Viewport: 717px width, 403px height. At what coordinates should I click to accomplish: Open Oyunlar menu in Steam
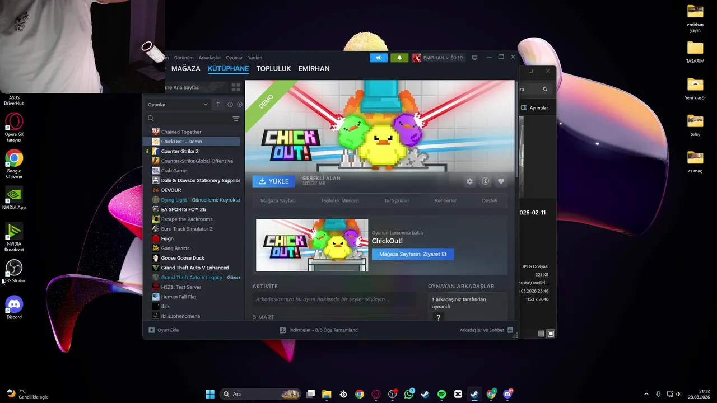(234, 58)
